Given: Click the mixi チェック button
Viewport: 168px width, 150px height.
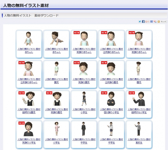Looking at the screenshot, I should 162,22.
